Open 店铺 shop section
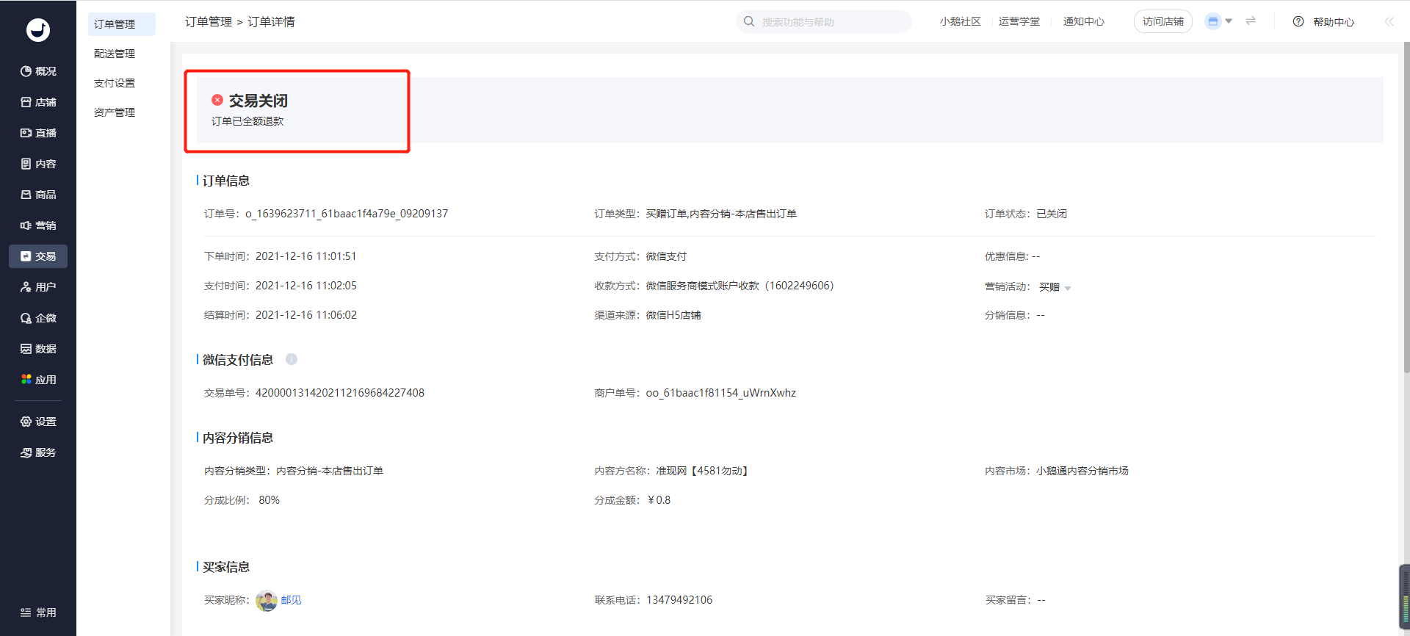 (38, 102)
